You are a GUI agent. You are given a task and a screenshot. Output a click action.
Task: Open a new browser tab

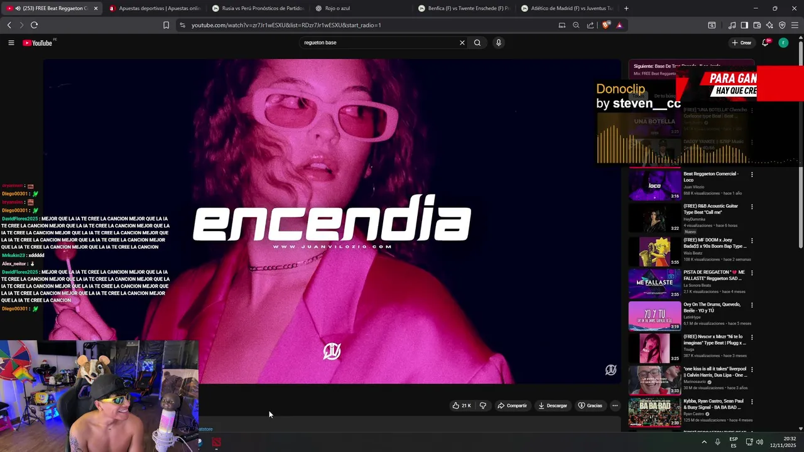[626, 8]
